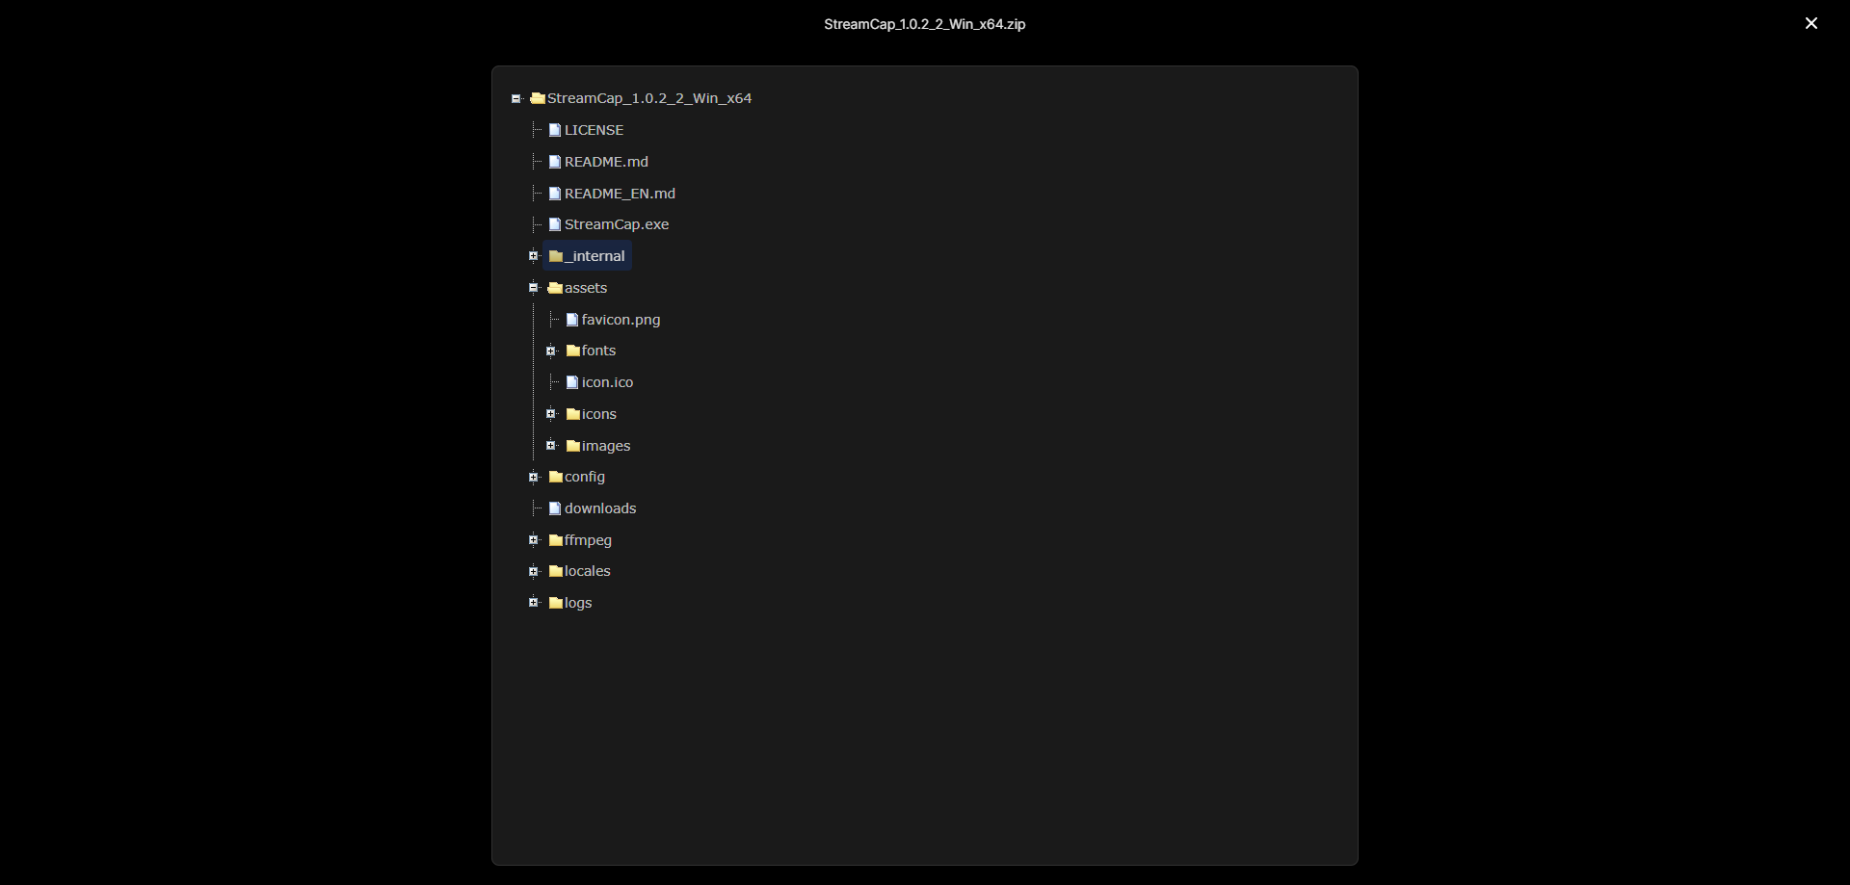The height and width of the screenshot is (885, 1850).
Task: Select the config folder label
Action: click(x=585, y=477)
